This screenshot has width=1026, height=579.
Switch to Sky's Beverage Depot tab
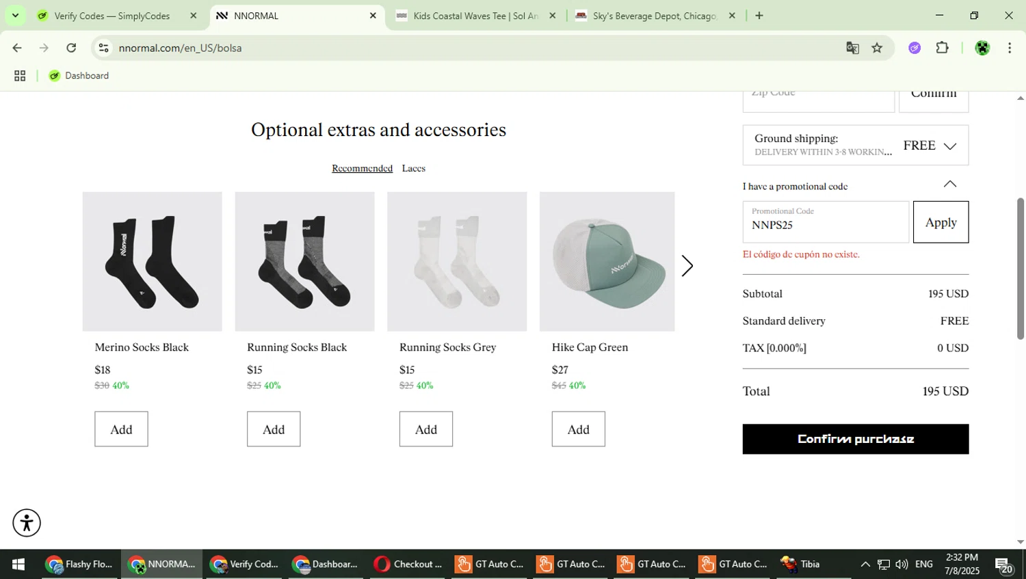click(655, 16)
